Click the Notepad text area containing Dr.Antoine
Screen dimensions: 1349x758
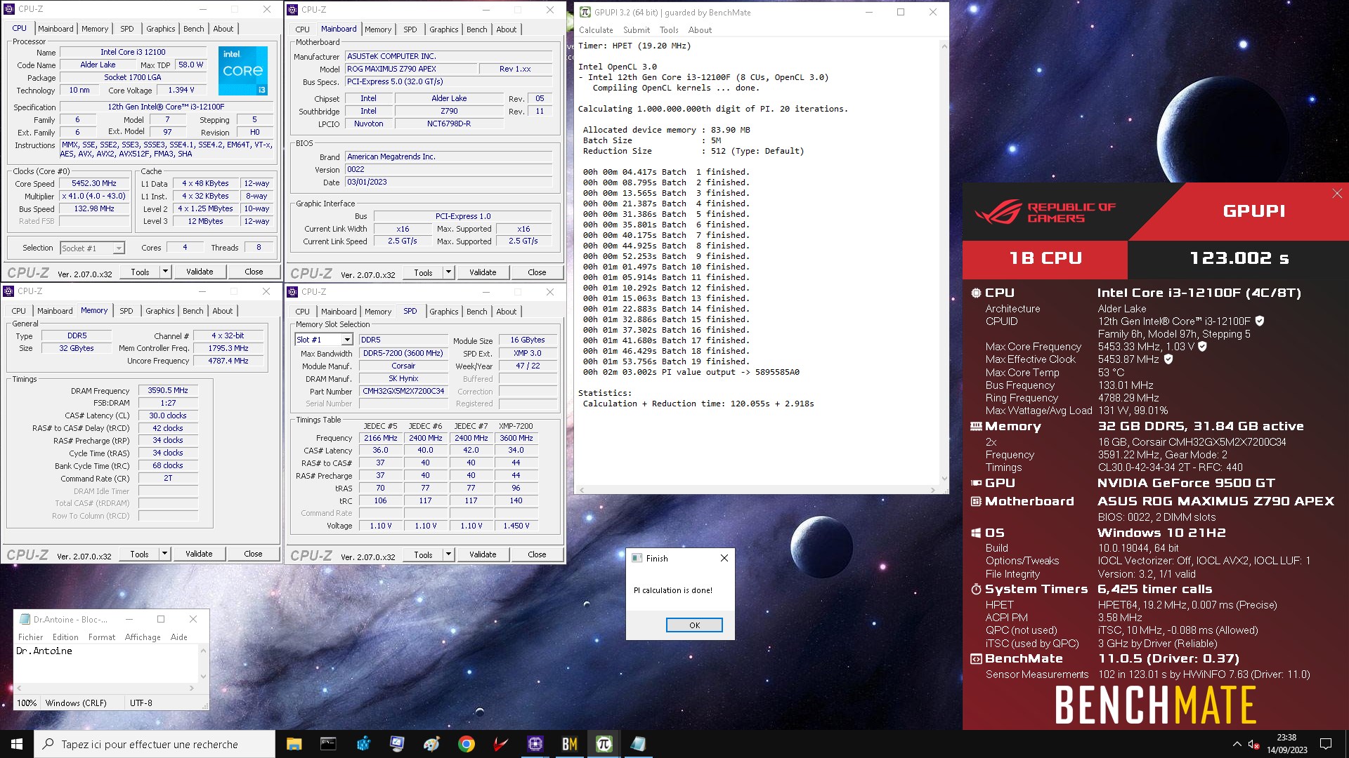coord(106,663)
